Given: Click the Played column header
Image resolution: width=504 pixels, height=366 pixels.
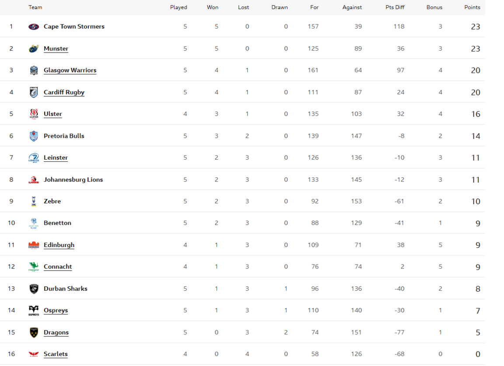Looking at the screenshot, I should pos(178,7).
